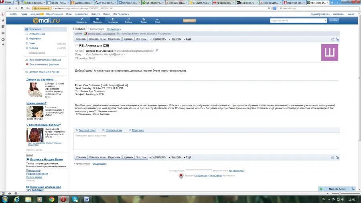361x203 pixels.
Task: Open the Google search engine selector dropdown
Action: (276, 8)
